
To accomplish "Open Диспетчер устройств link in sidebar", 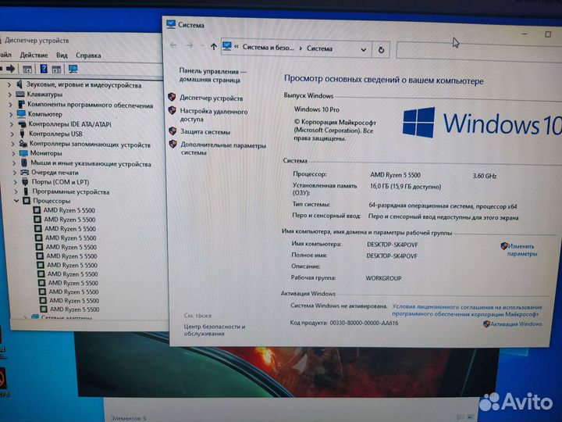I will [x=211, y=98].
